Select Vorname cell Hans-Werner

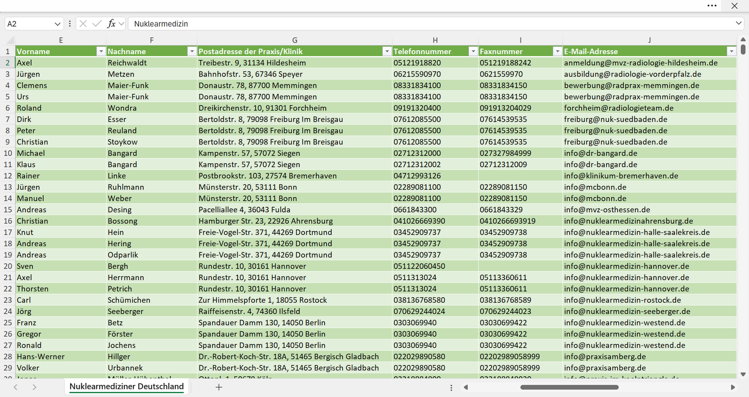[61, 356]
